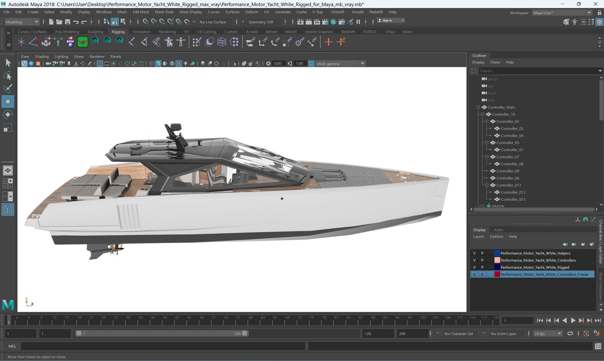604x361 pixels.
Task: Collapse the Controller_Main tree node
Action: point(478,107)
